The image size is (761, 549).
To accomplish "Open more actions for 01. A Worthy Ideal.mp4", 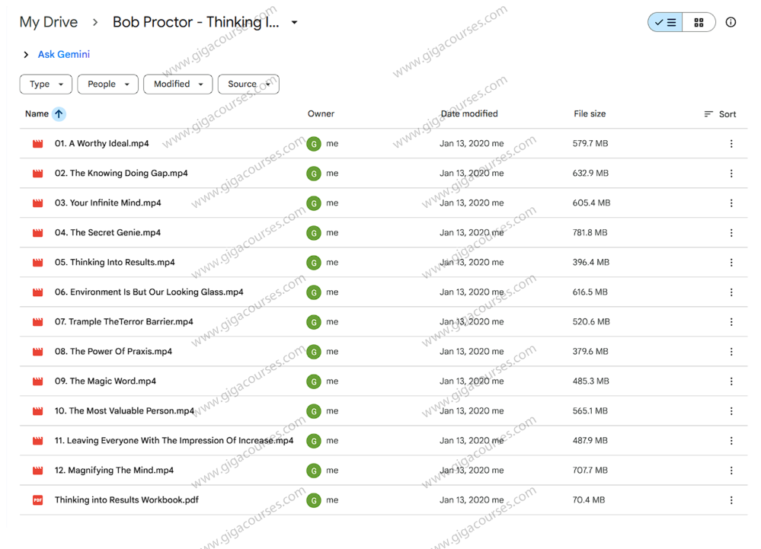I will [x=731, y=144].
